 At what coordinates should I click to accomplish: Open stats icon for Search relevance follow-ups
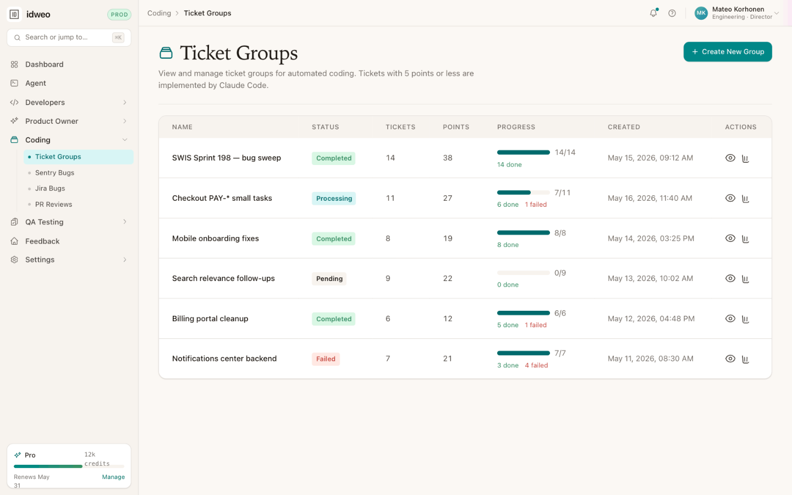746,279
